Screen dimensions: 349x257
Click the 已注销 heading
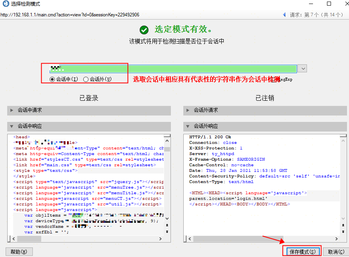(x=265, y=98)
